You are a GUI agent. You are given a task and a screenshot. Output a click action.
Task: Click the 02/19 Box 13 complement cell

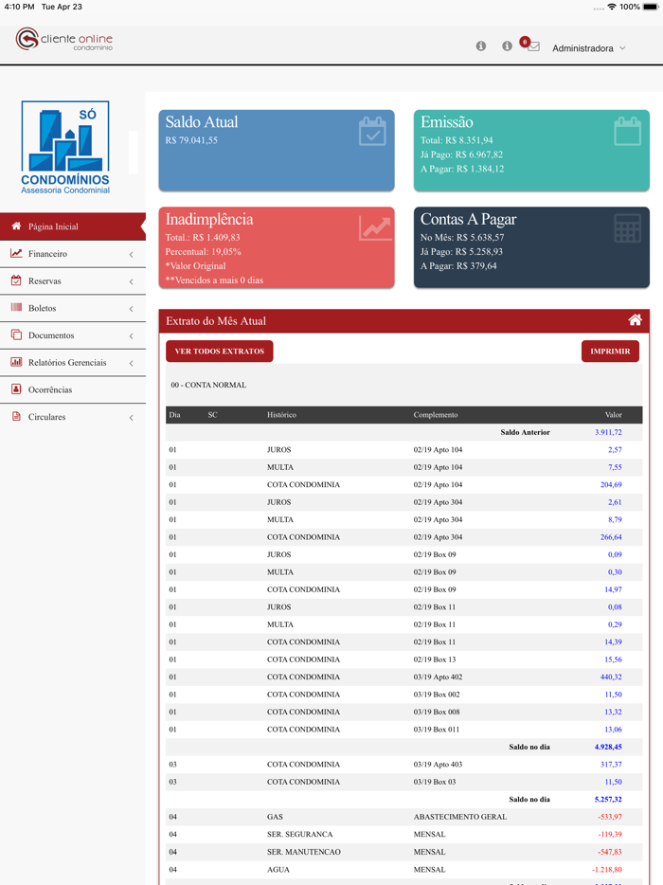point(435,659)
